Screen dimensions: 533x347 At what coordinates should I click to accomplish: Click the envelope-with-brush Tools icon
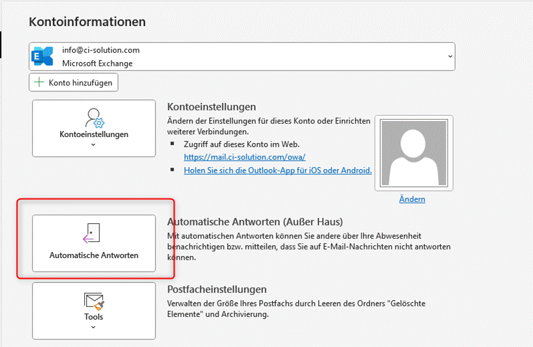(x=94, y=301)
